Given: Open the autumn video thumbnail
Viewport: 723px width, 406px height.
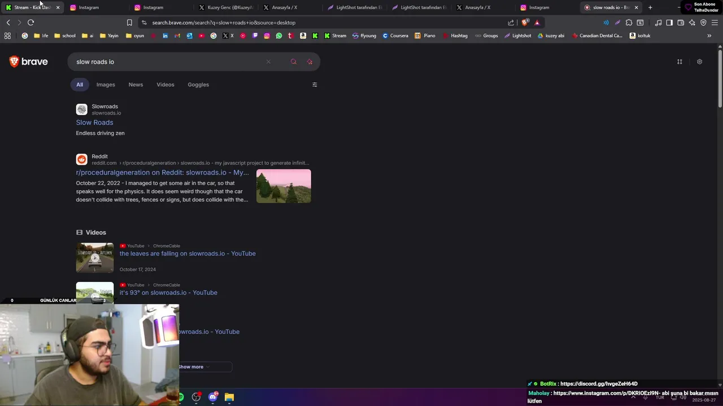Looking at the screenshot, I should [95, 258].
